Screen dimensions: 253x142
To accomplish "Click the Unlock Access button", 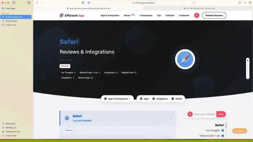I will pos(214,15).
